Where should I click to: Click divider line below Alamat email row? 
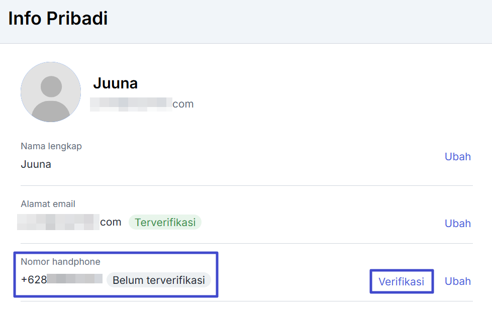tap(246, 243)
